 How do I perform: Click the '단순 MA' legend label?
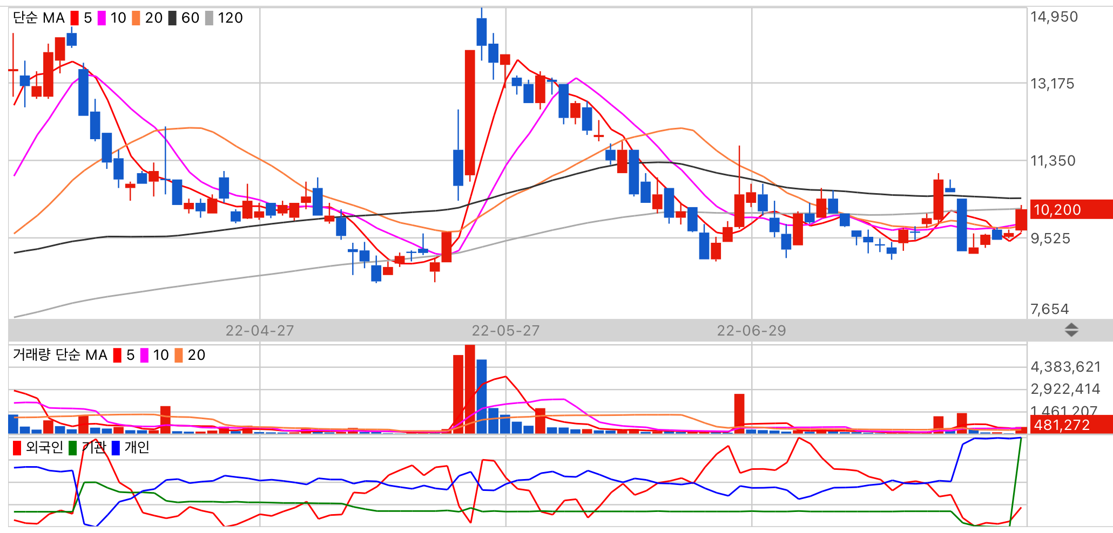tap(39, 18)
